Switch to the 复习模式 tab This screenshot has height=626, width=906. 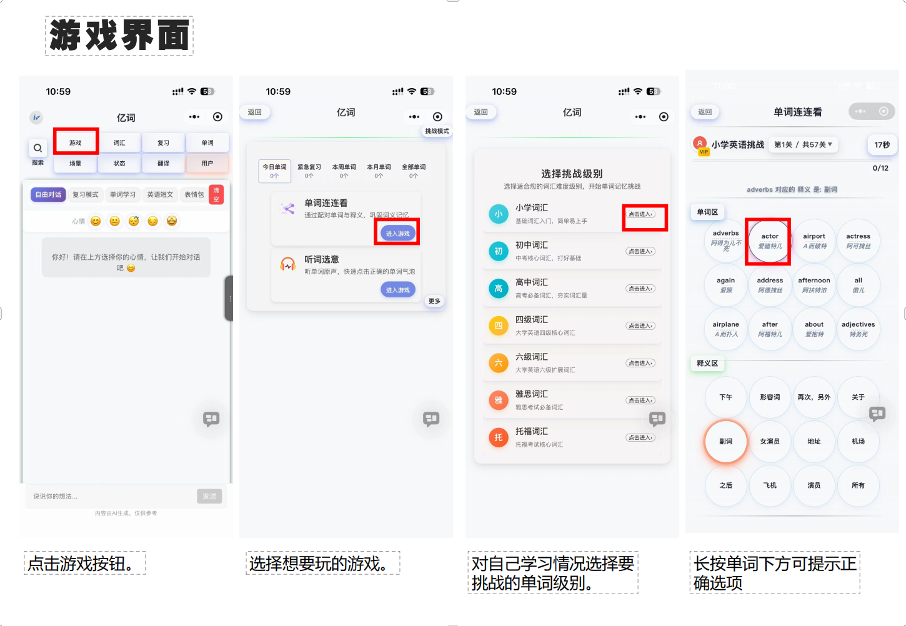click(x=86, y=194)
